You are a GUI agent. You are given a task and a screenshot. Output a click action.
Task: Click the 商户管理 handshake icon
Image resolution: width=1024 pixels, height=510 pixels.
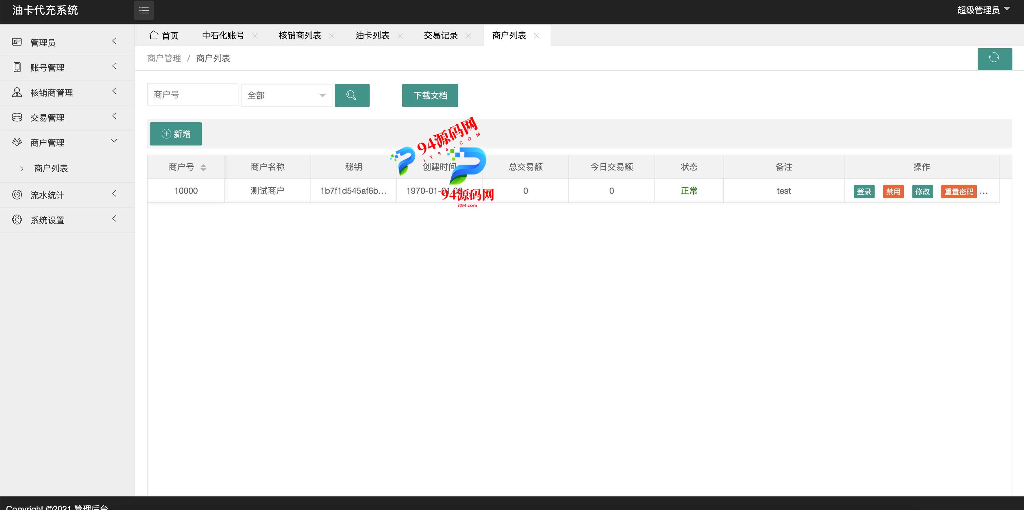pos(17,142)
